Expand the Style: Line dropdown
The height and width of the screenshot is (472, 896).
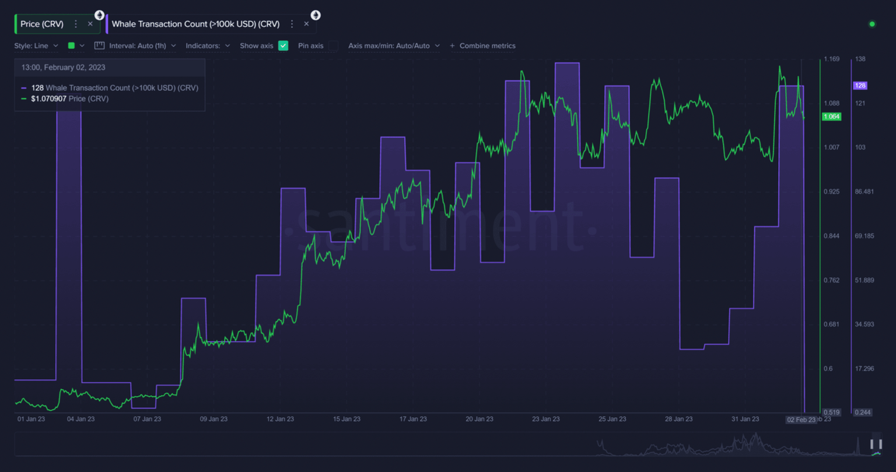click(36, 45)
